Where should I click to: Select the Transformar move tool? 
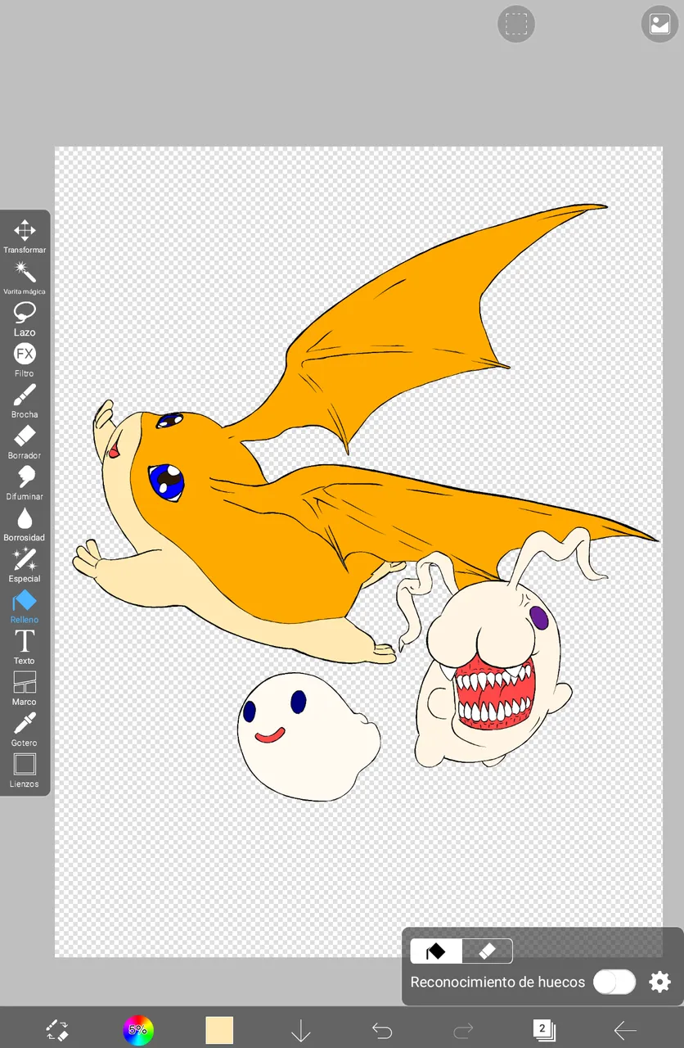tap(25, 237)
